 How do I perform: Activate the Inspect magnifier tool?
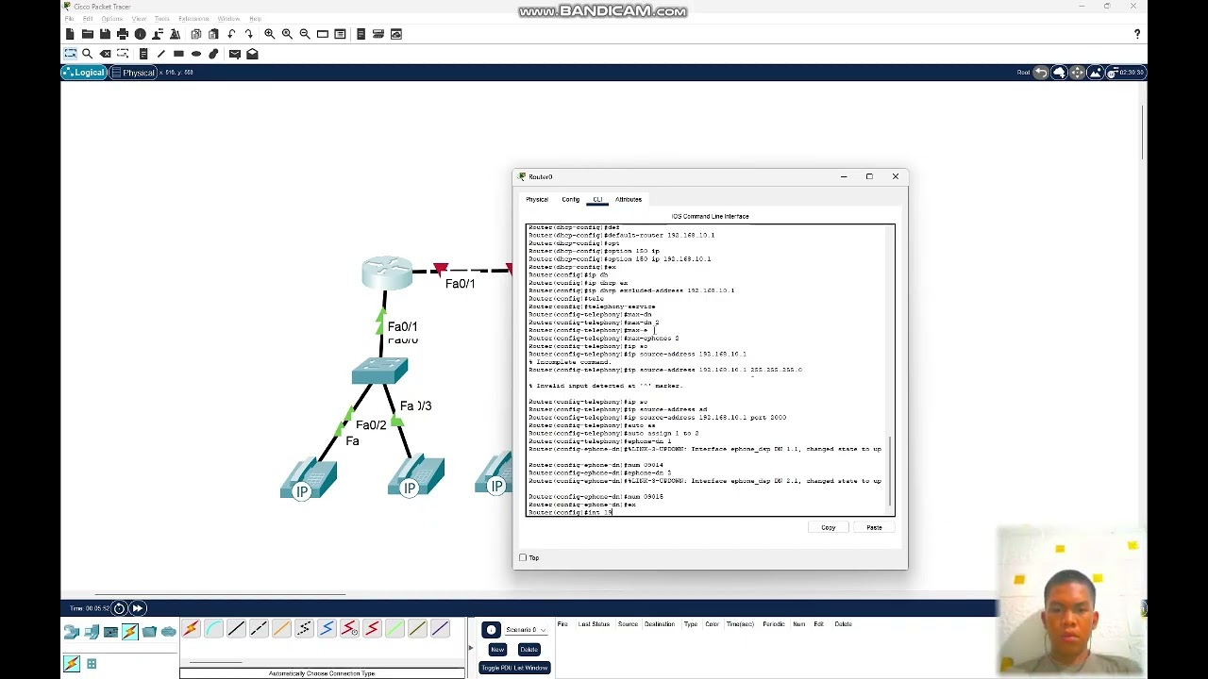88,54
